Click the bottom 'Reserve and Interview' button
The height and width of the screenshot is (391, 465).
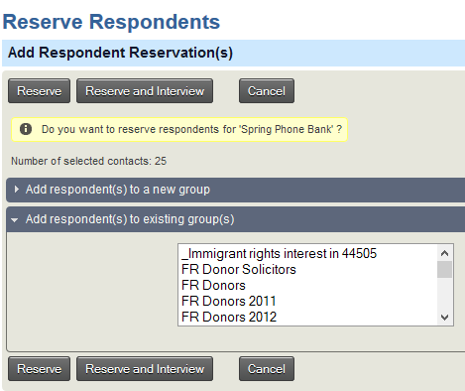[x=145, y=369]
